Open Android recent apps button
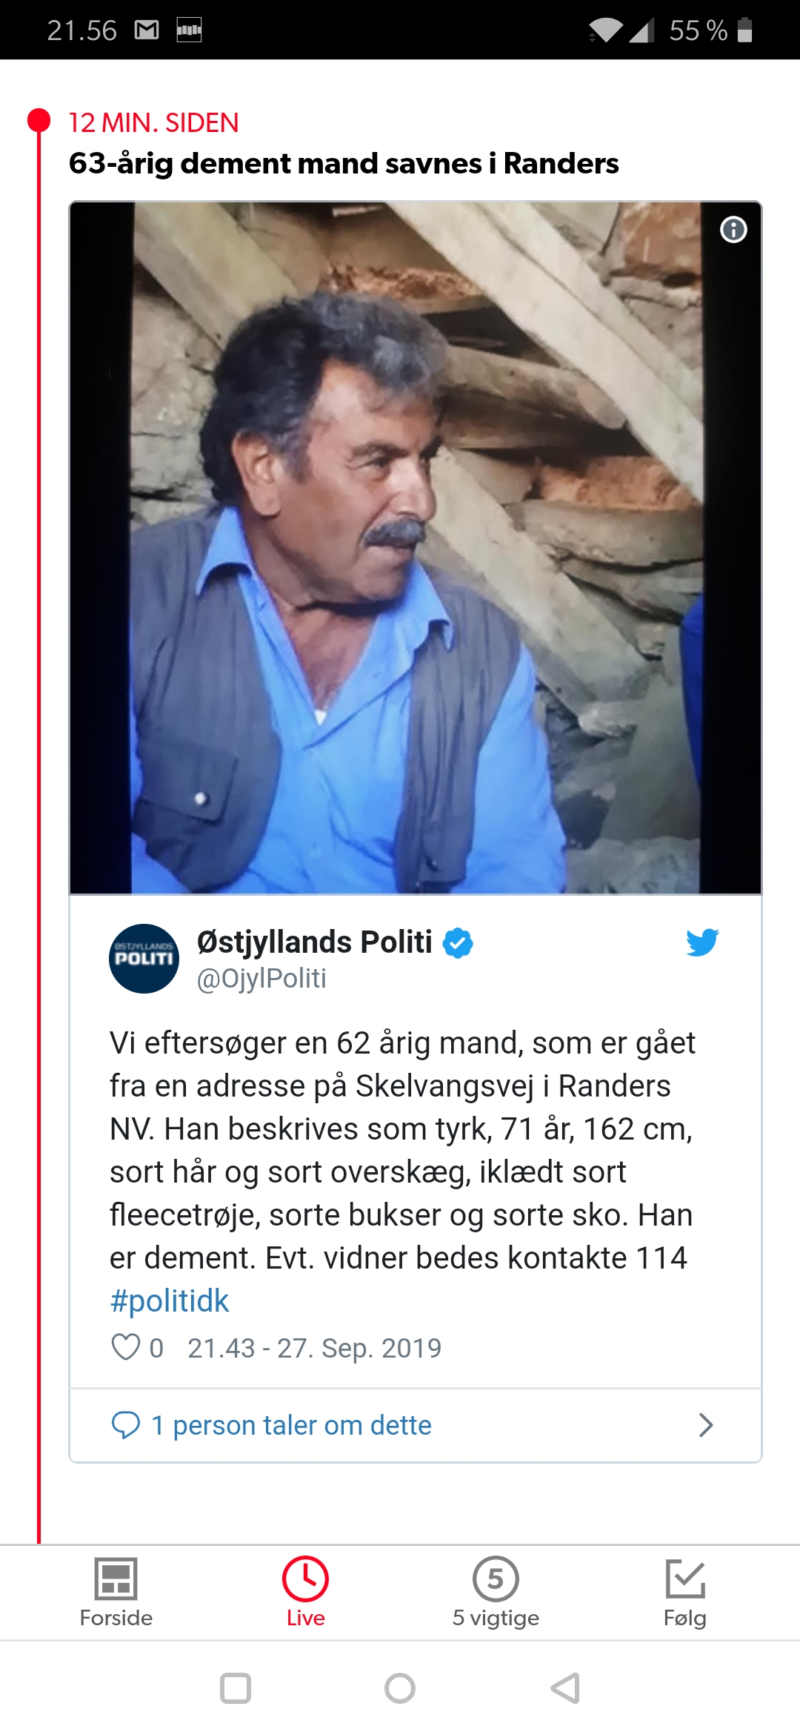This screenshot has height=1735, width=800. (236, 1688)
